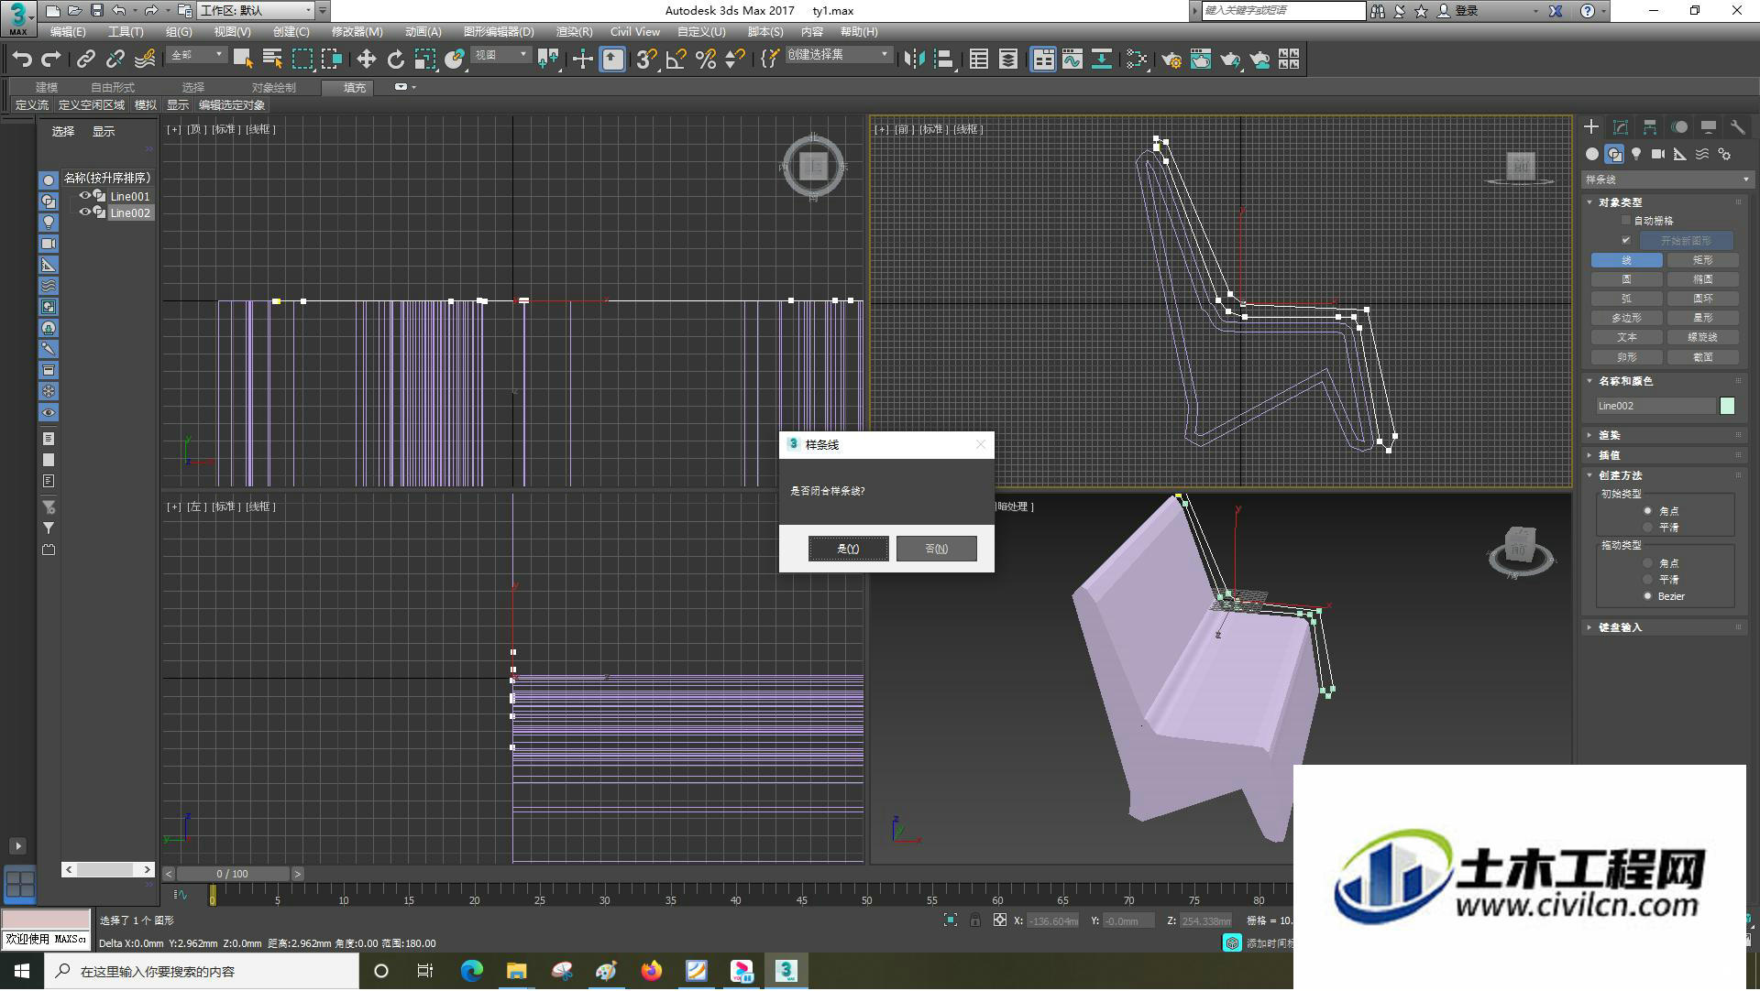
Task: Click the Undo arrow in the main toolbar
Action: pos(22,60)
